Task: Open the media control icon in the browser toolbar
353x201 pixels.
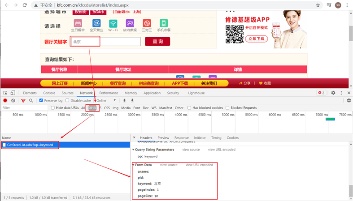Action: [x=329, y=5]
